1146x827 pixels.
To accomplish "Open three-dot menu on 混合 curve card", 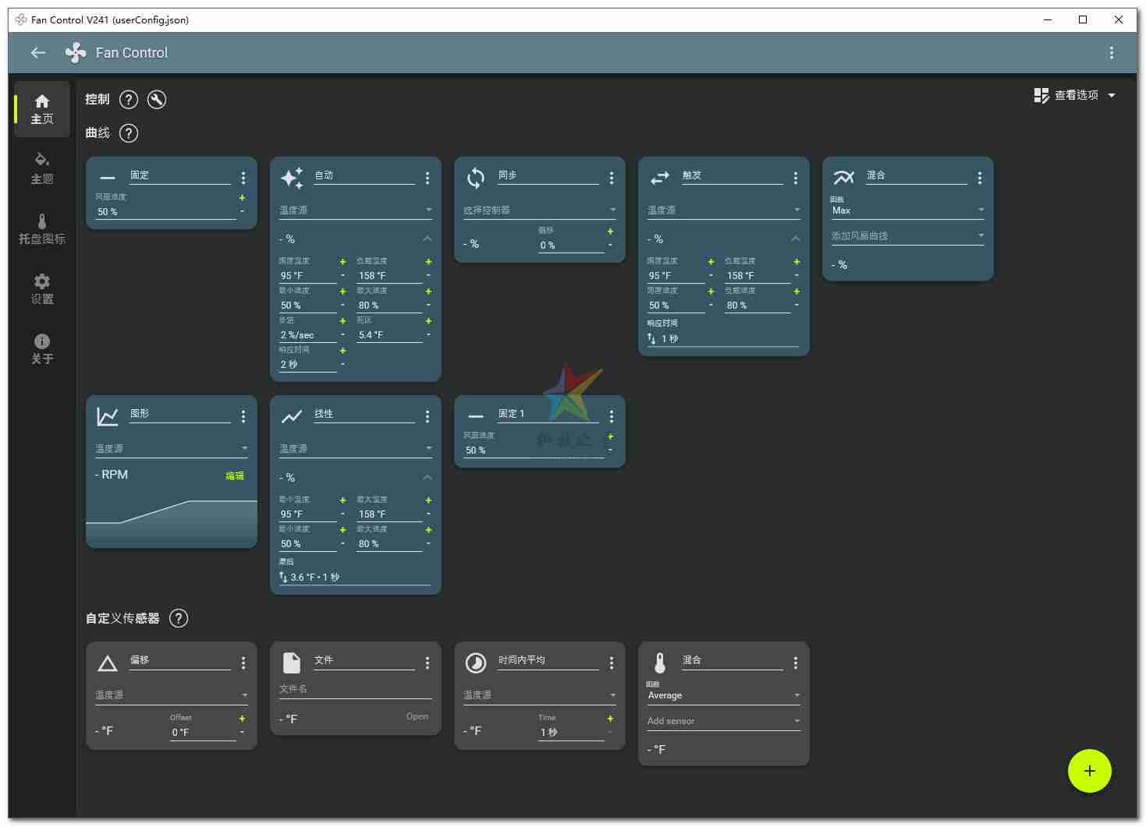I will [980, 178].
